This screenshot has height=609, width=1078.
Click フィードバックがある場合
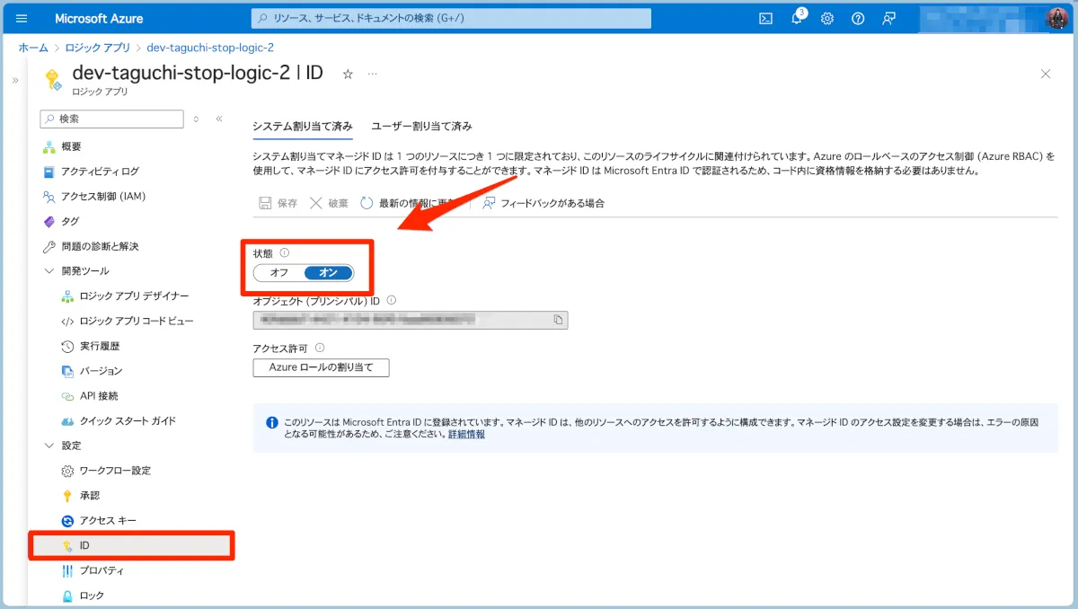click(543, 203)
